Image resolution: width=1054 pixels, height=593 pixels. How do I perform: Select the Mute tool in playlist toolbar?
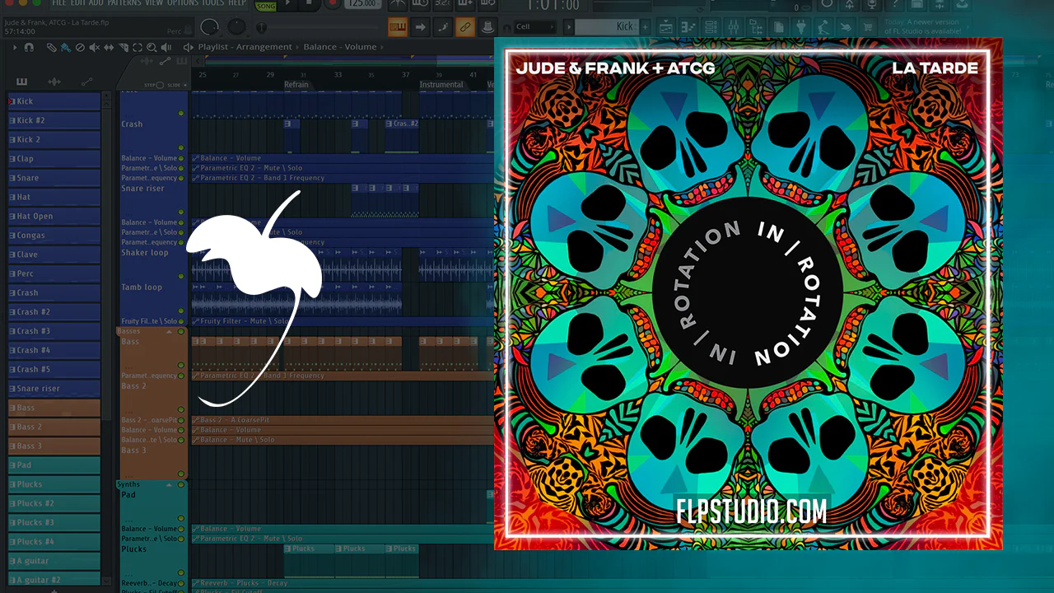coord(94,47)
